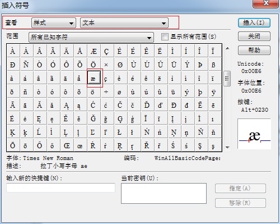Select the ø lowercase slashed o cell

121,92
